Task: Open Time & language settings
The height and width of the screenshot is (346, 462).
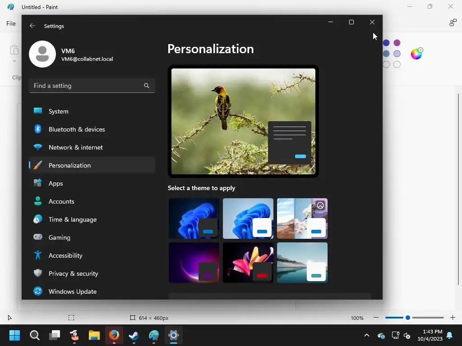Action: click(92, 219)
